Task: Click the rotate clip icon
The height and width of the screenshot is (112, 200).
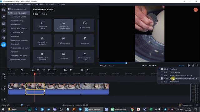Action: pyautogui.click(x=38, y=70)
